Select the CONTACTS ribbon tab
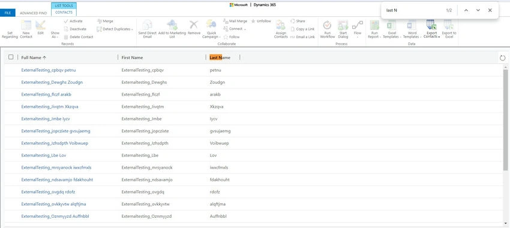 point(64,13)
